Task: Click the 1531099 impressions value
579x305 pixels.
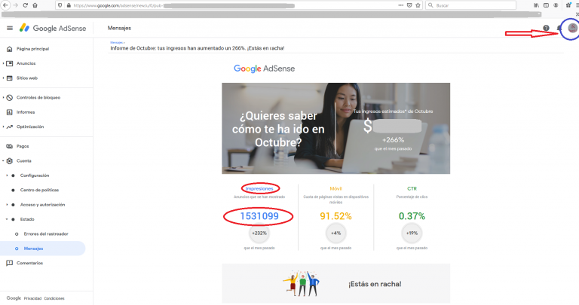Action: click(259, 216)
